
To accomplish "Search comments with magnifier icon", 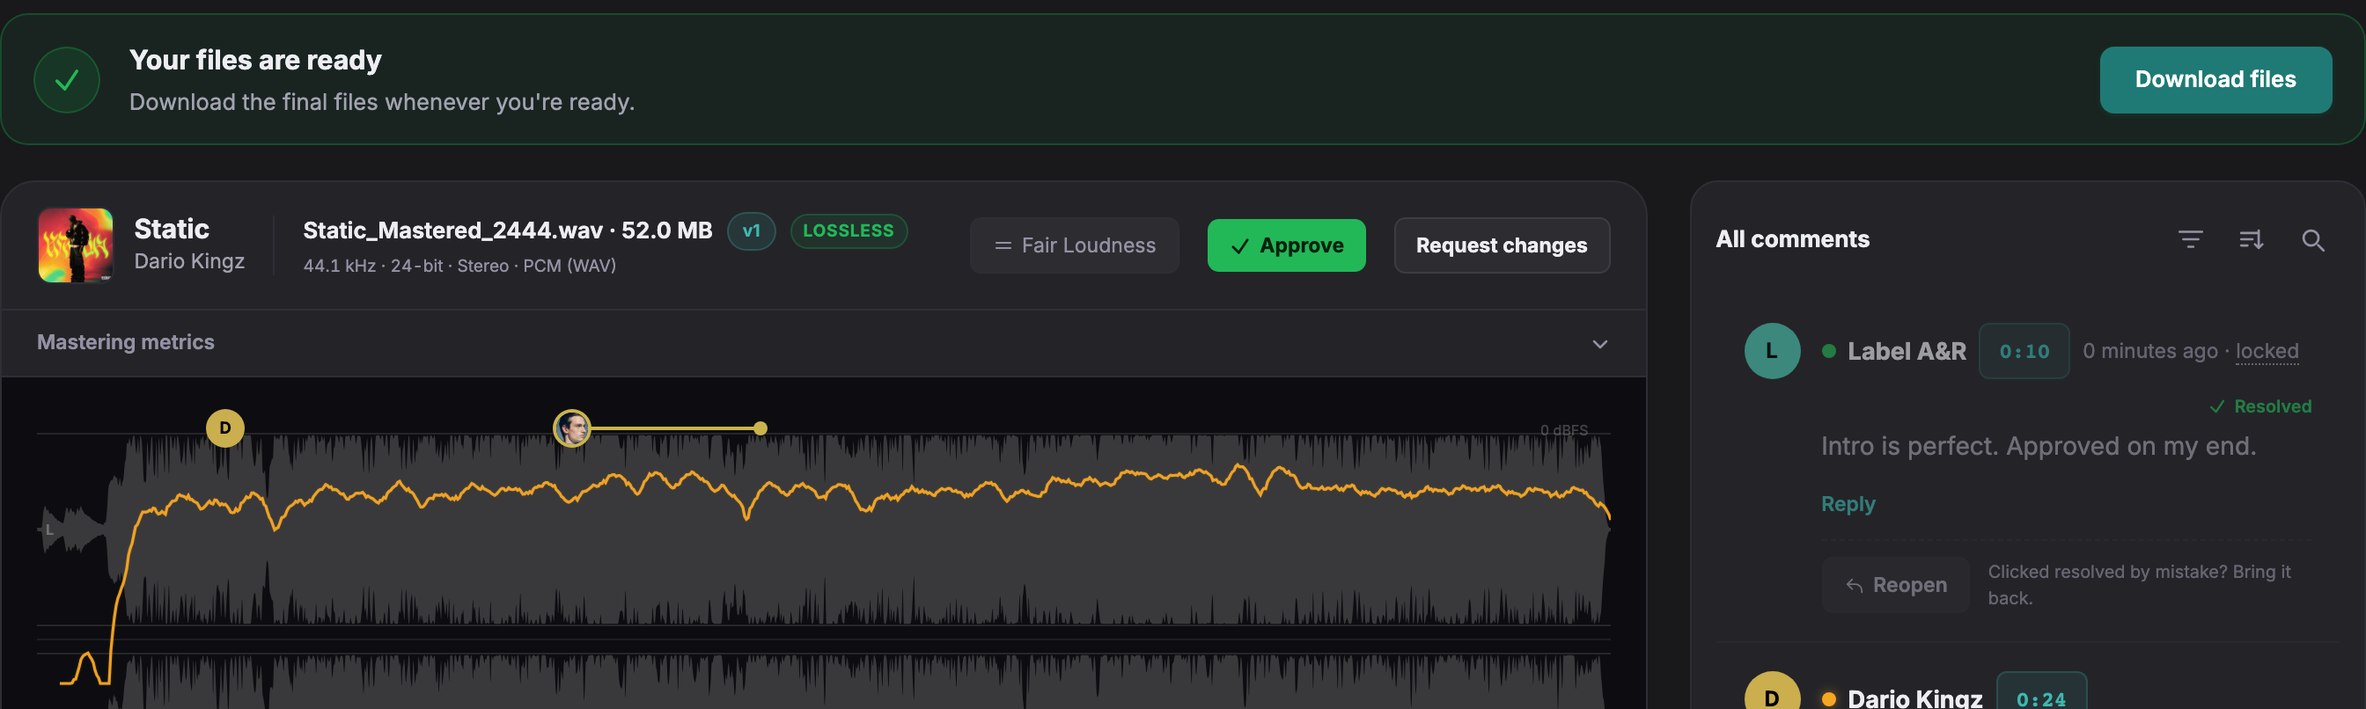I will click(x=2311, y=239).
